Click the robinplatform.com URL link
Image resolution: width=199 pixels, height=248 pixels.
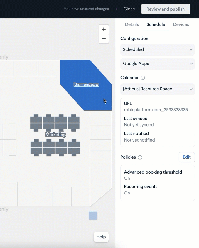(158, 109)
